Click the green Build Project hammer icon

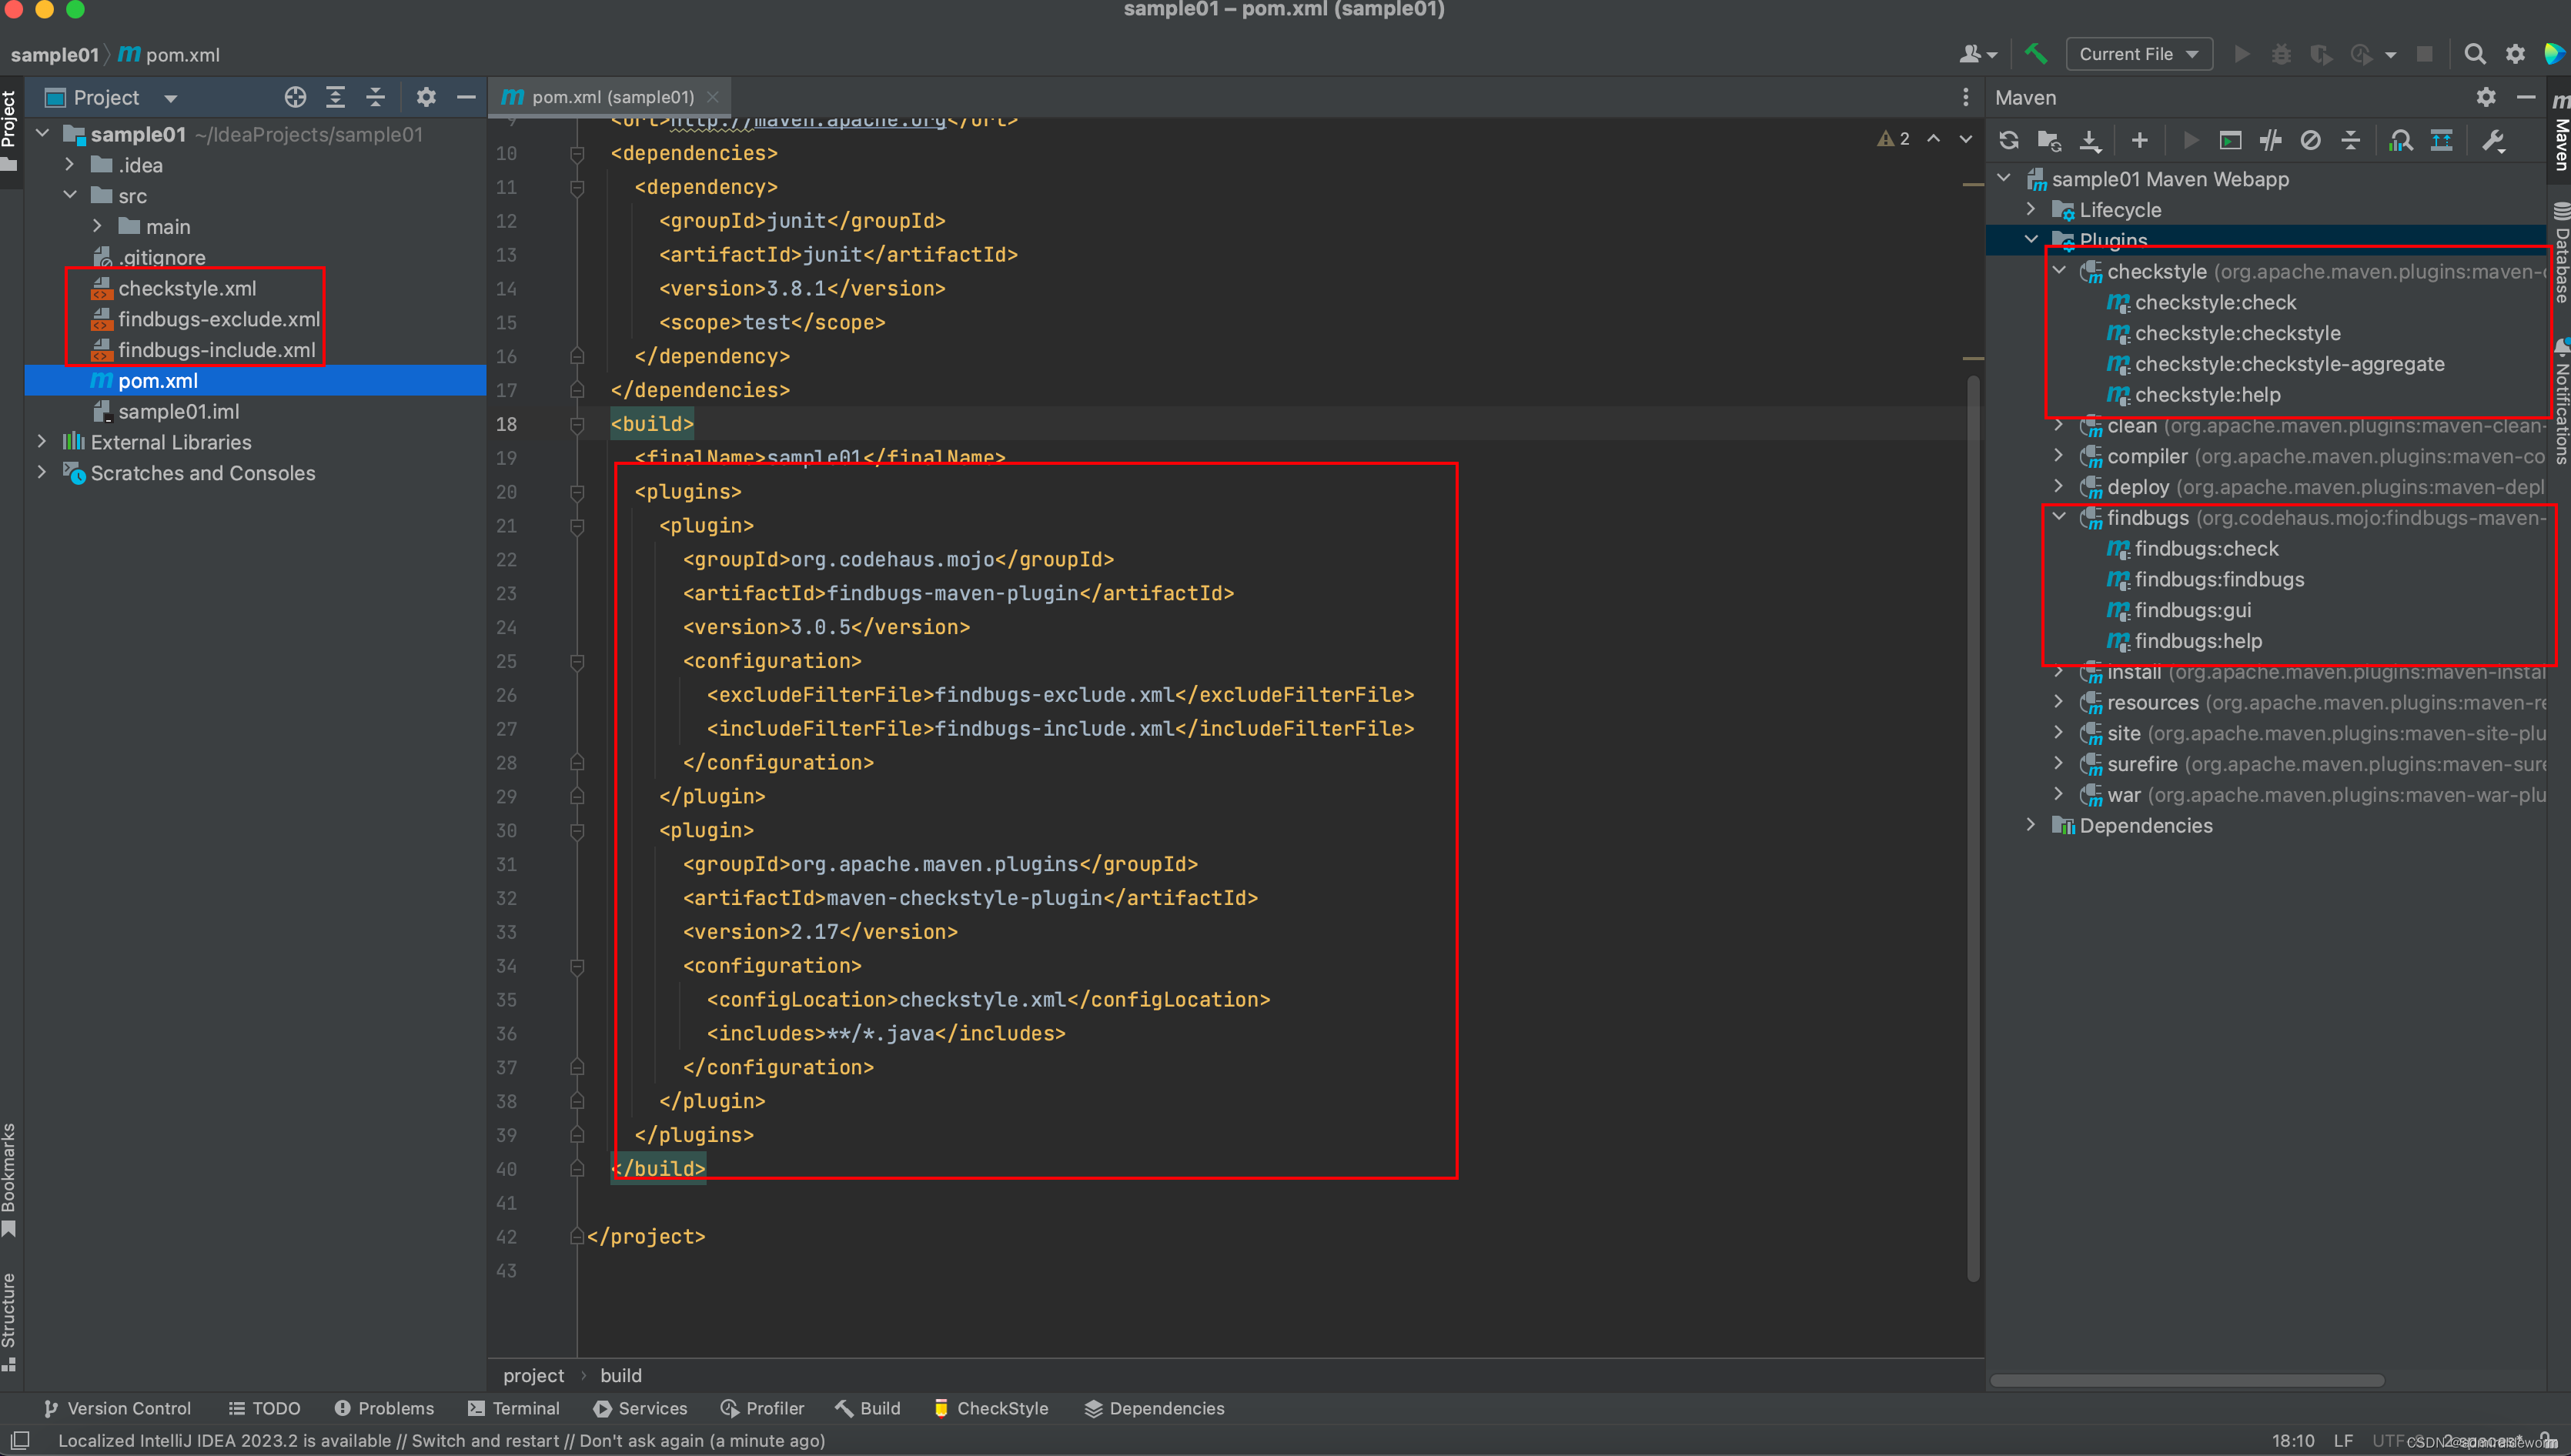point(2035,54)
